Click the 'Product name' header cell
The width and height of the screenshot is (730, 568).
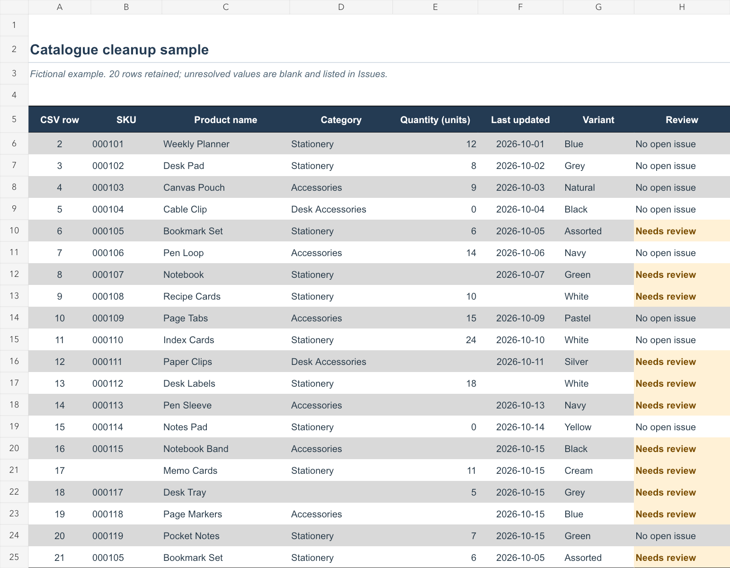226,120
